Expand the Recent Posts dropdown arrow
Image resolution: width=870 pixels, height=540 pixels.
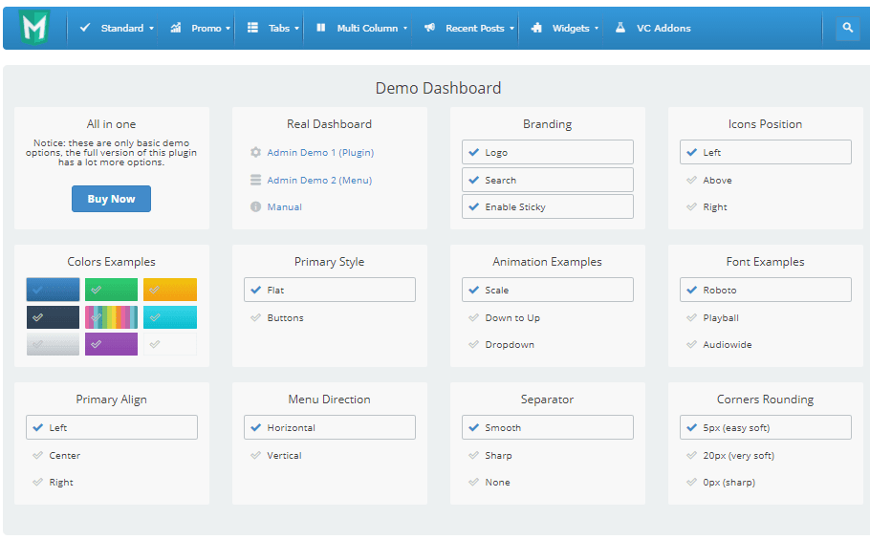(511, 29)
